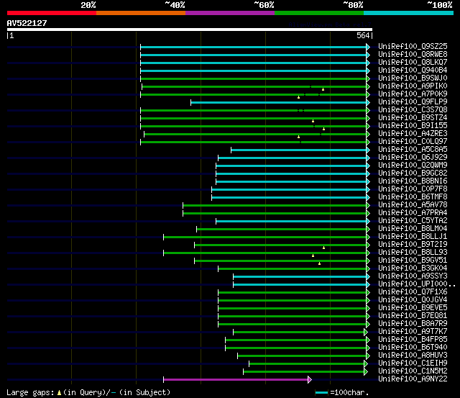Image resolution: width=460 pixels, height=398 pixels.
Task: Click the UniRef100_Q9FLP9 label
Action: point(413,102)
